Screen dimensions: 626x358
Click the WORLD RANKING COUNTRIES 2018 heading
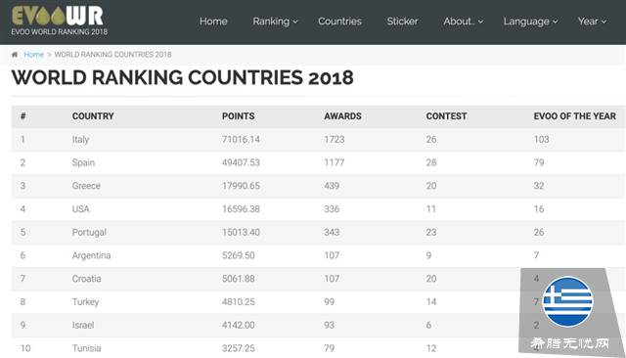point(183,77)
